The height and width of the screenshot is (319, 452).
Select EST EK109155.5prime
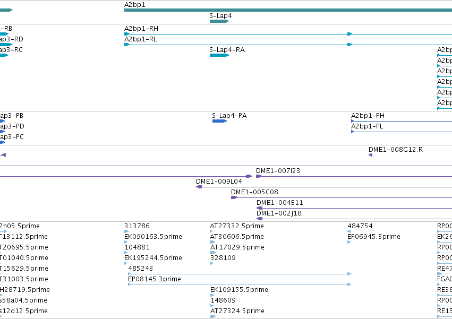pyautogui.click(x=239, y=290)
